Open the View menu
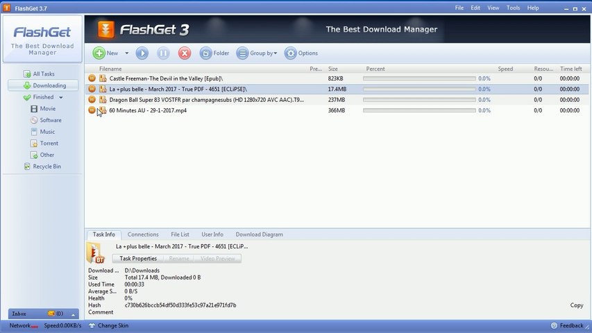 point(493,8)
